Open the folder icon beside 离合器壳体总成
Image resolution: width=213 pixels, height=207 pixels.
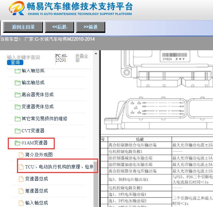coord(18,94)
